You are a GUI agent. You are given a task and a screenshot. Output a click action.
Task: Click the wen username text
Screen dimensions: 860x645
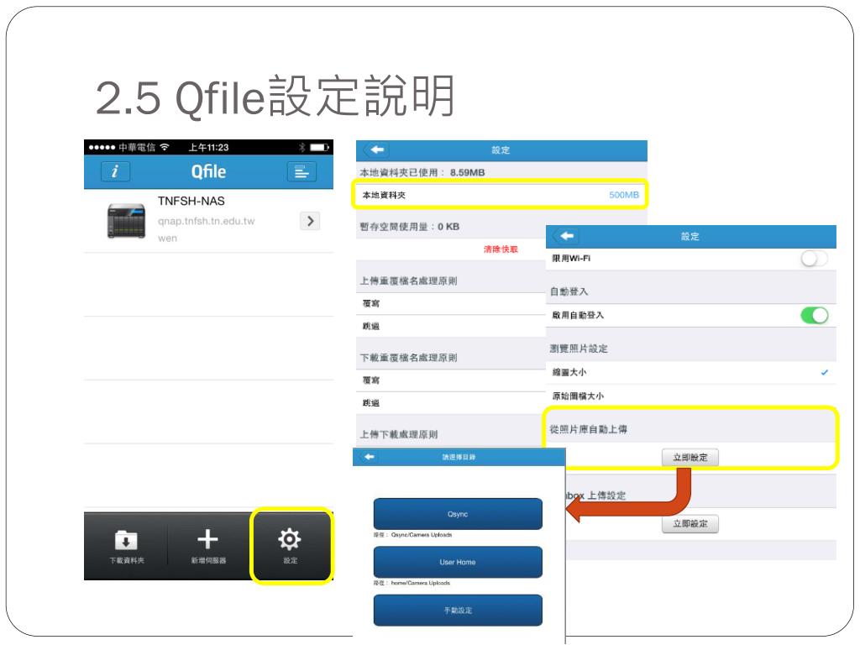point(167,238)
